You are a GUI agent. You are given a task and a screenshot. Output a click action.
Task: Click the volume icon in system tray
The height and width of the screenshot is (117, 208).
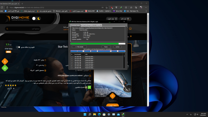[x=197, y=114]
